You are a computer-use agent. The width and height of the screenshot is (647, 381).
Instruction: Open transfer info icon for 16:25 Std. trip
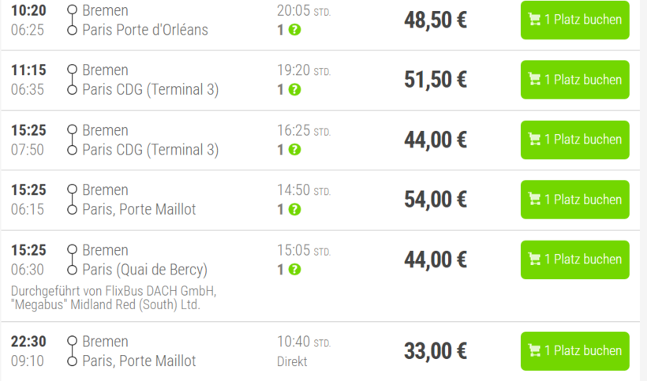pos(294,150)
